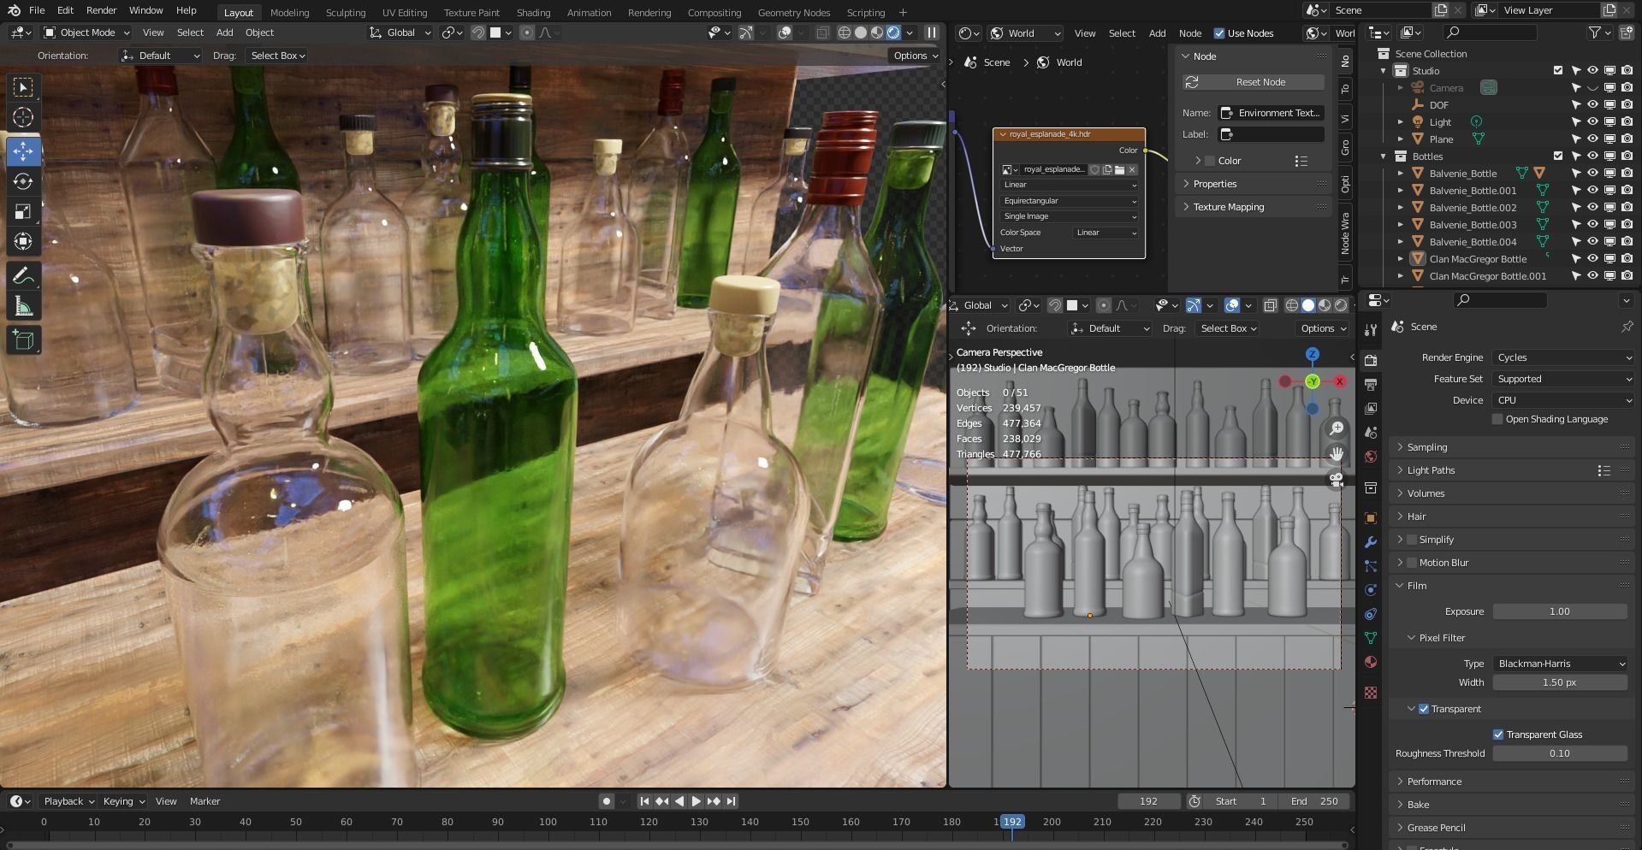
Task: Open the Pixel Filter Type dropdown
Action: pyautogui.click(x=1560, y=664)
